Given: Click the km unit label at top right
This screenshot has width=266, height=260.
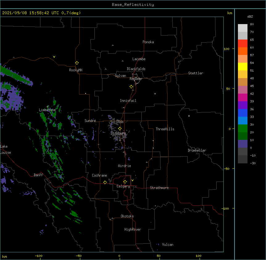Looking at the screenshot, I should pyautogui.click(x=230, y=13).
